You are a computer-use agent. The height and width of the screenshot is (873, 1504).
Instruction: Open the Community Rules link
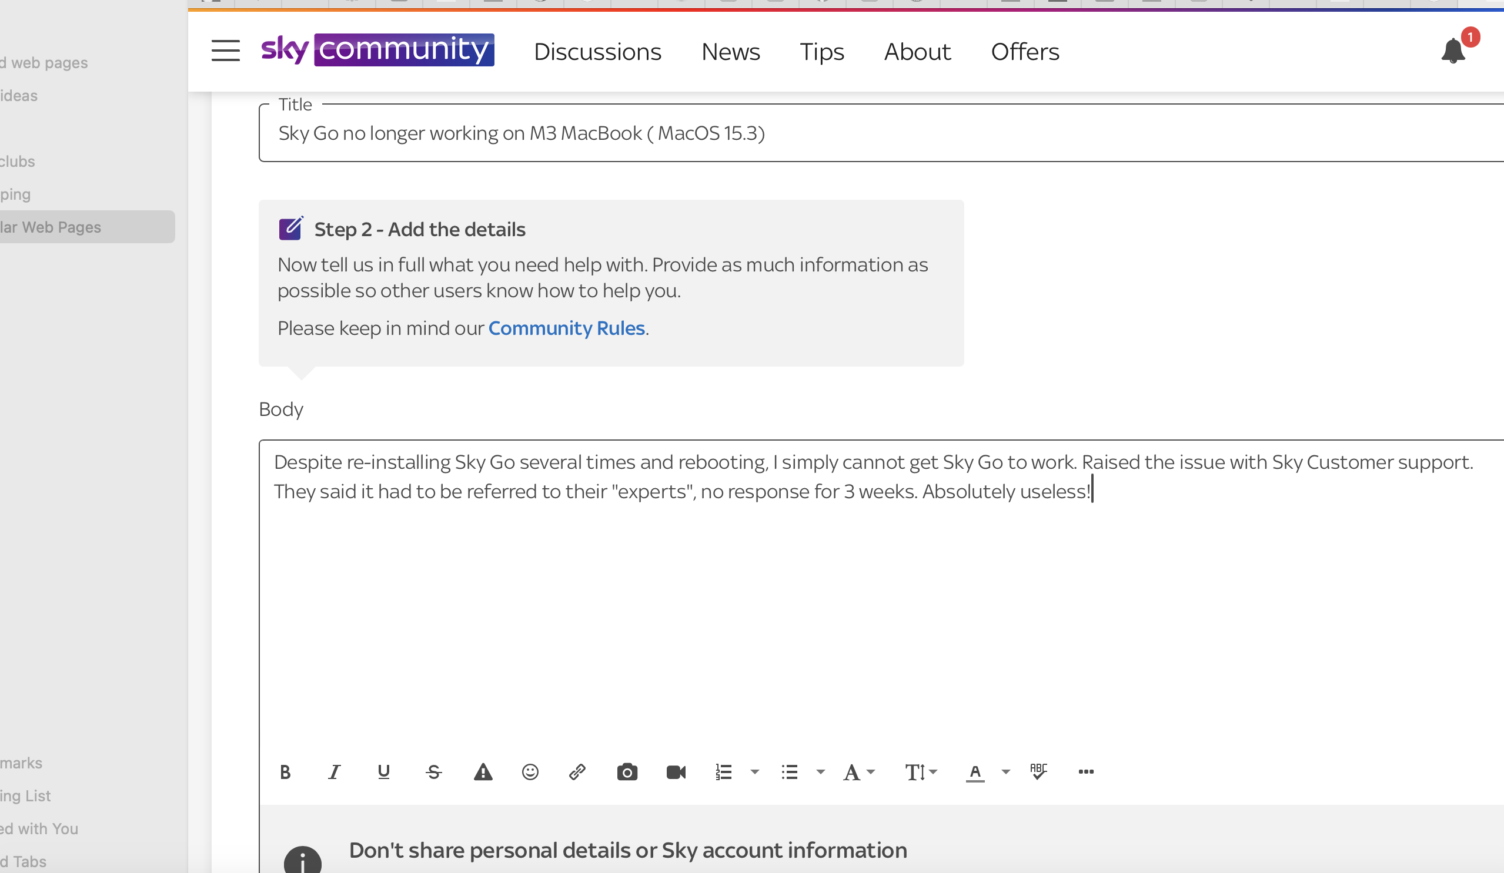566,328
